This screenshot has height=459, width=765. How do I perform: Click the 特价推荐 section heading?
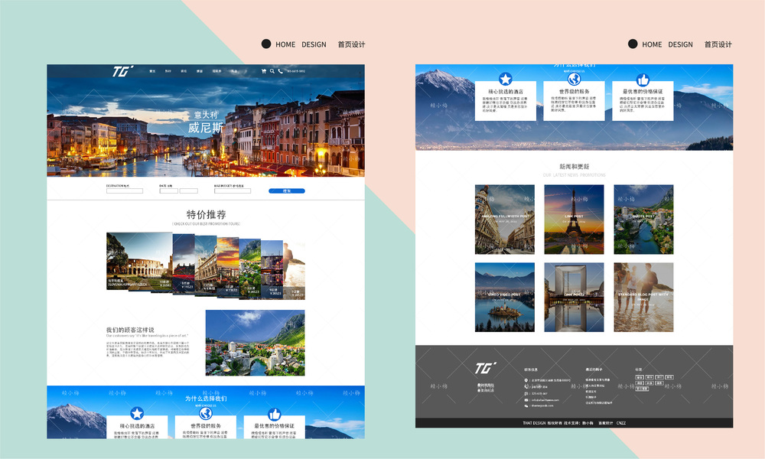pos(207,215)
